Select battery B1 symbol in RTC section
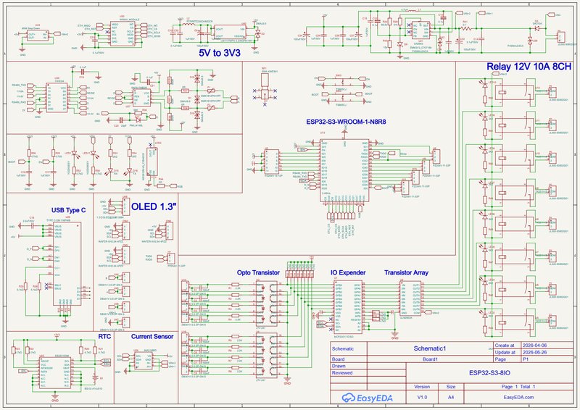Screen dimensions: 580x410 96,378
